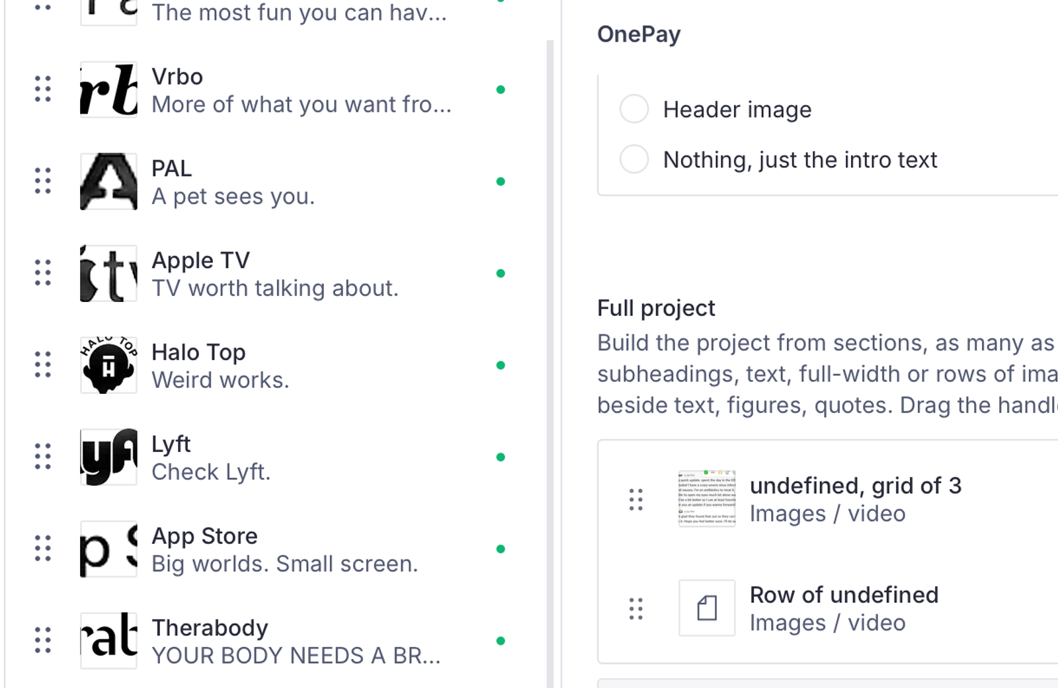Image resolution: width=1058 pixels, height=688 pixels.
Task: Grab the drag handle beside App Store
Action: pyautogui.click(x=43, y=549)
